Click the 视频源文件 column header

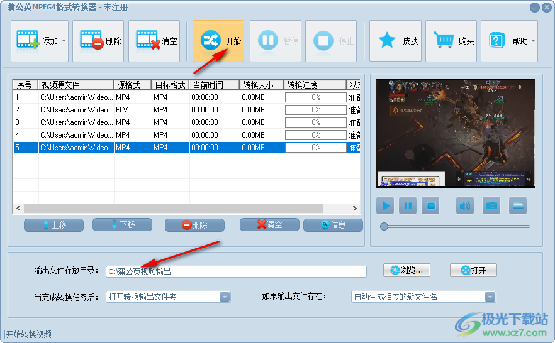[76, 85]
